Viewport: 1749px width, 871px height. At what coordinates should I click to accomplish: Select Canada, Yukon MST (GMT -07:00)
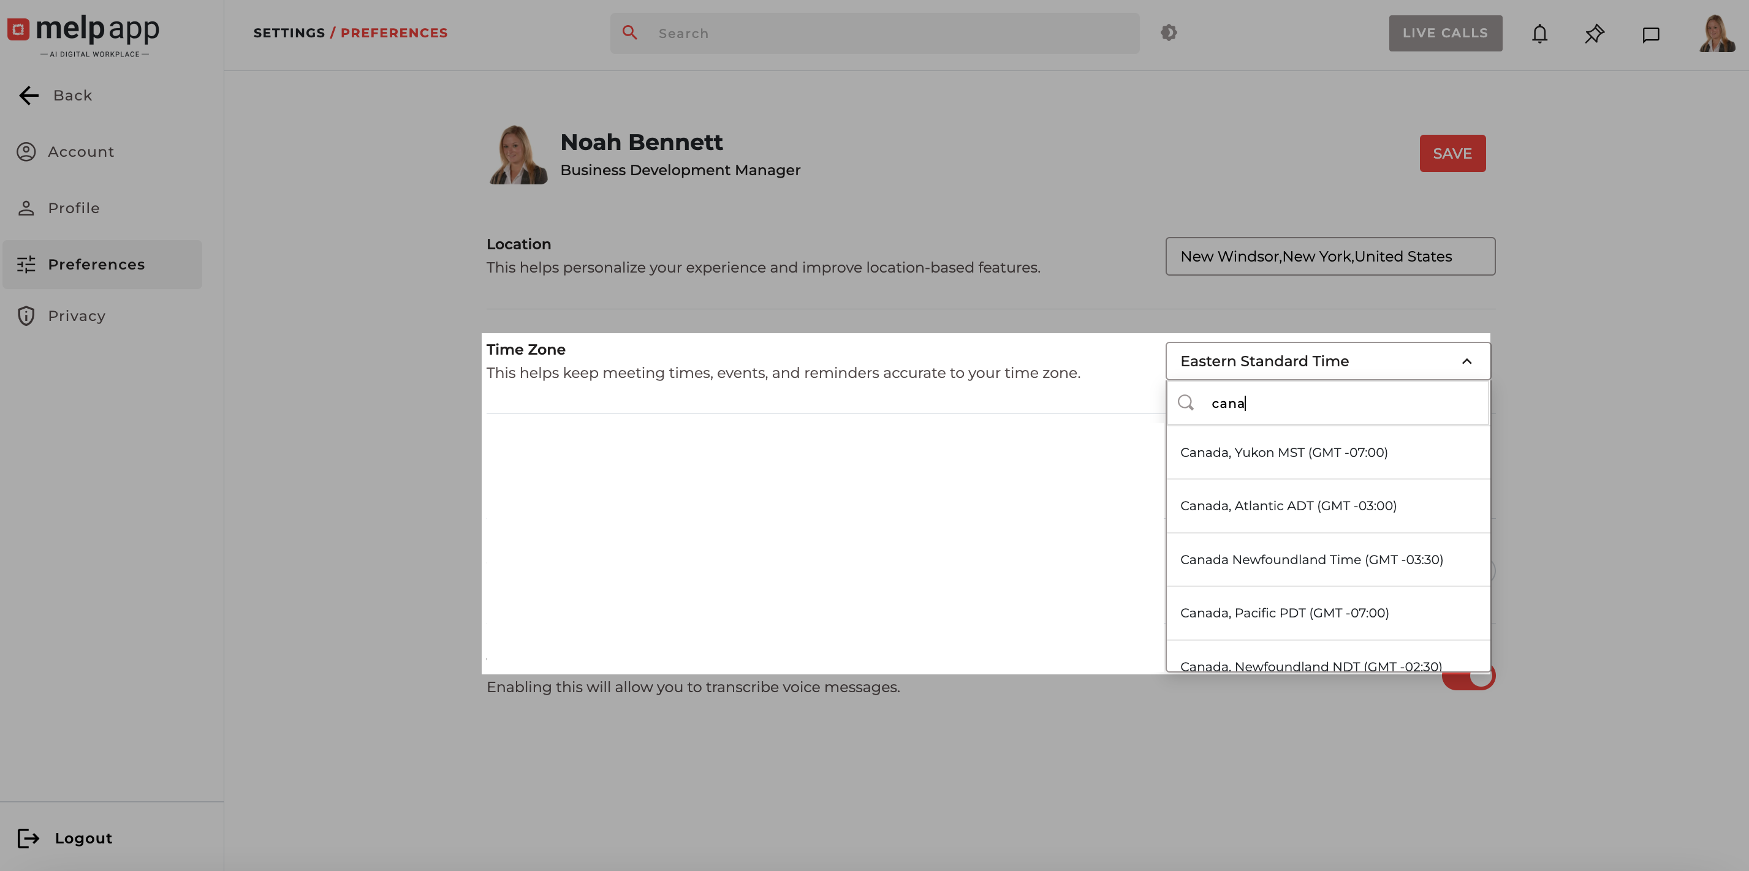(1328, 453)
